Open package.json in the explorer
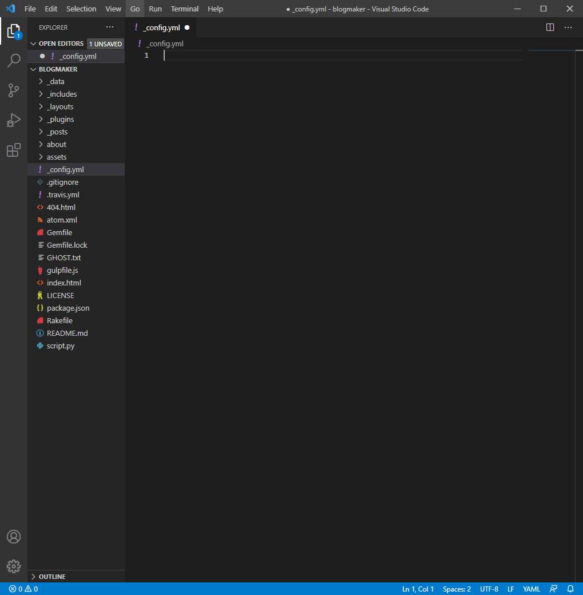The height and width of the screenshot is (595, 583). pos(76,308)
